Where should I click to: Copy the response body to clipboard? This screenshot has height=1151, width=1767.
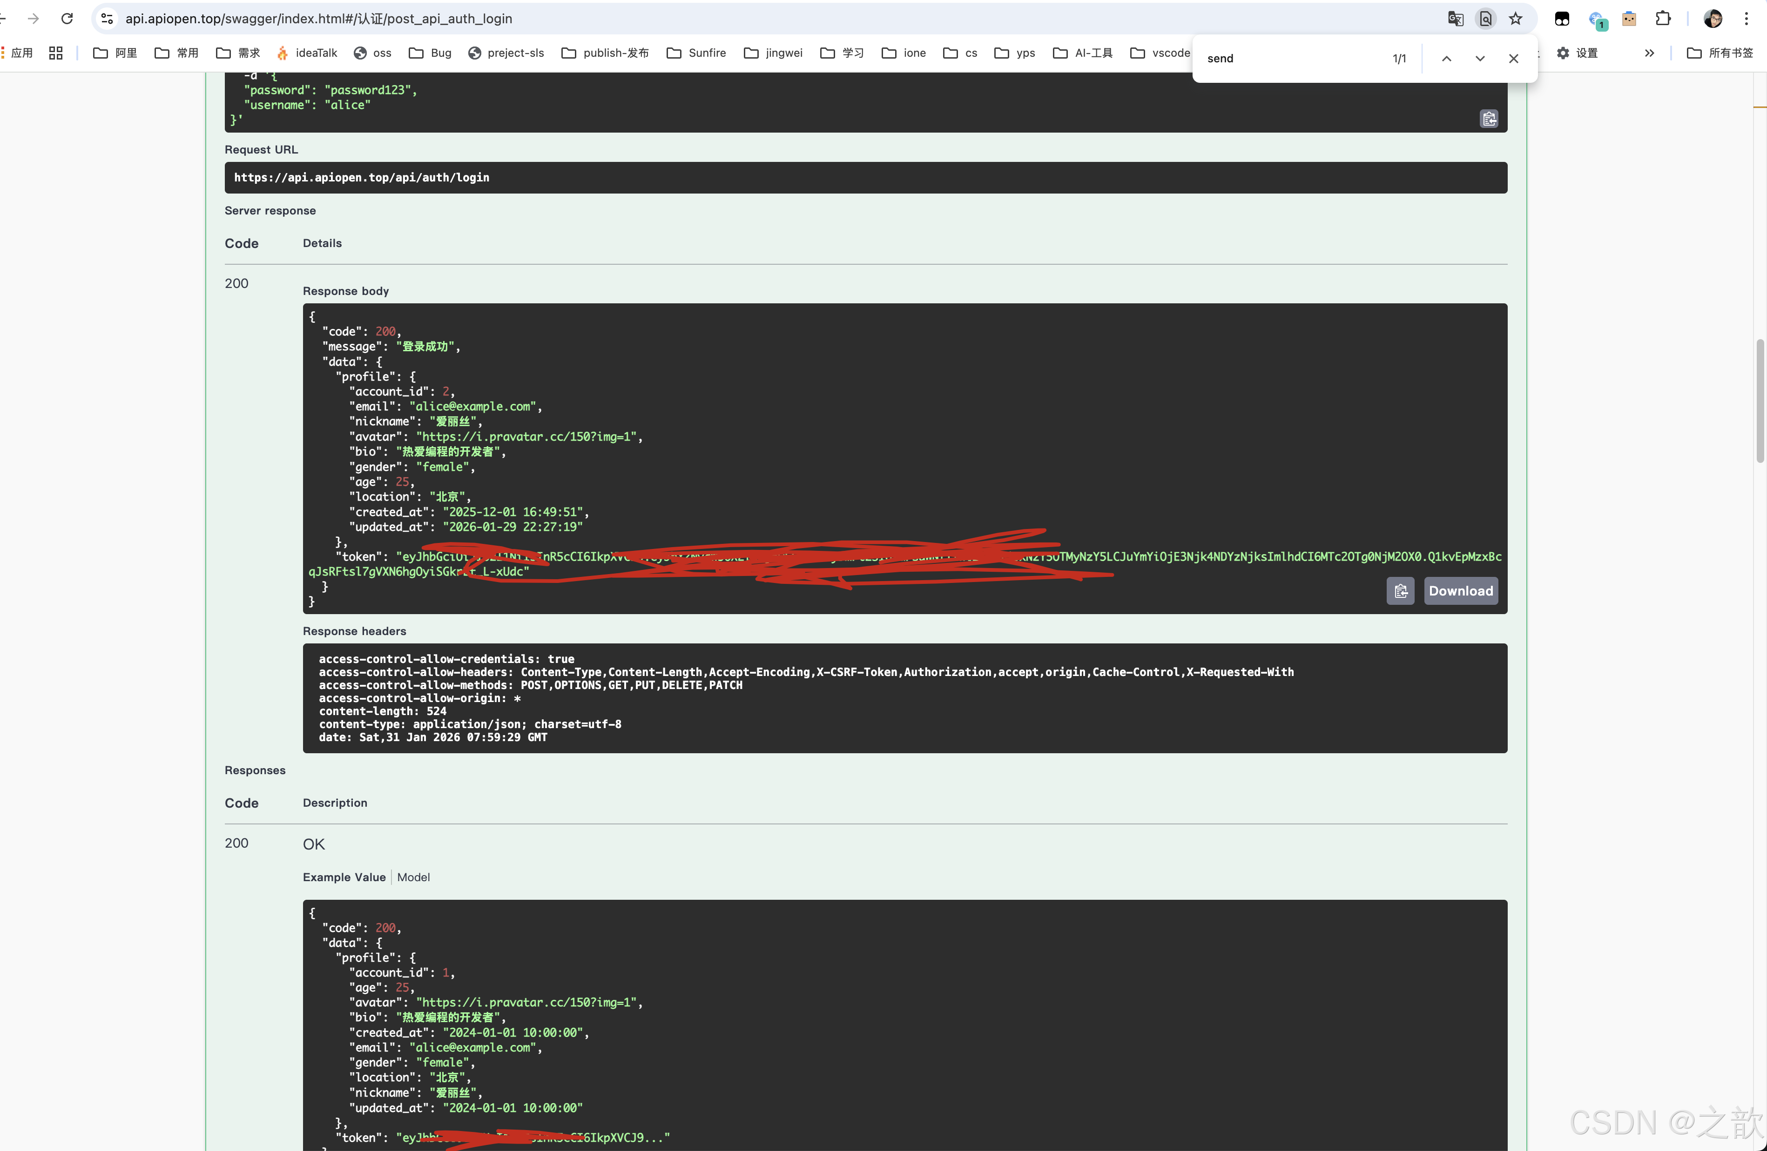1400,591
